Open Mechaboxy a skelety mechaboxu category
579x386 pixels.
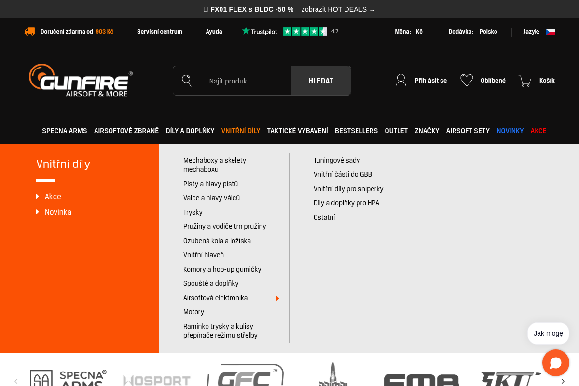point(215,165)
